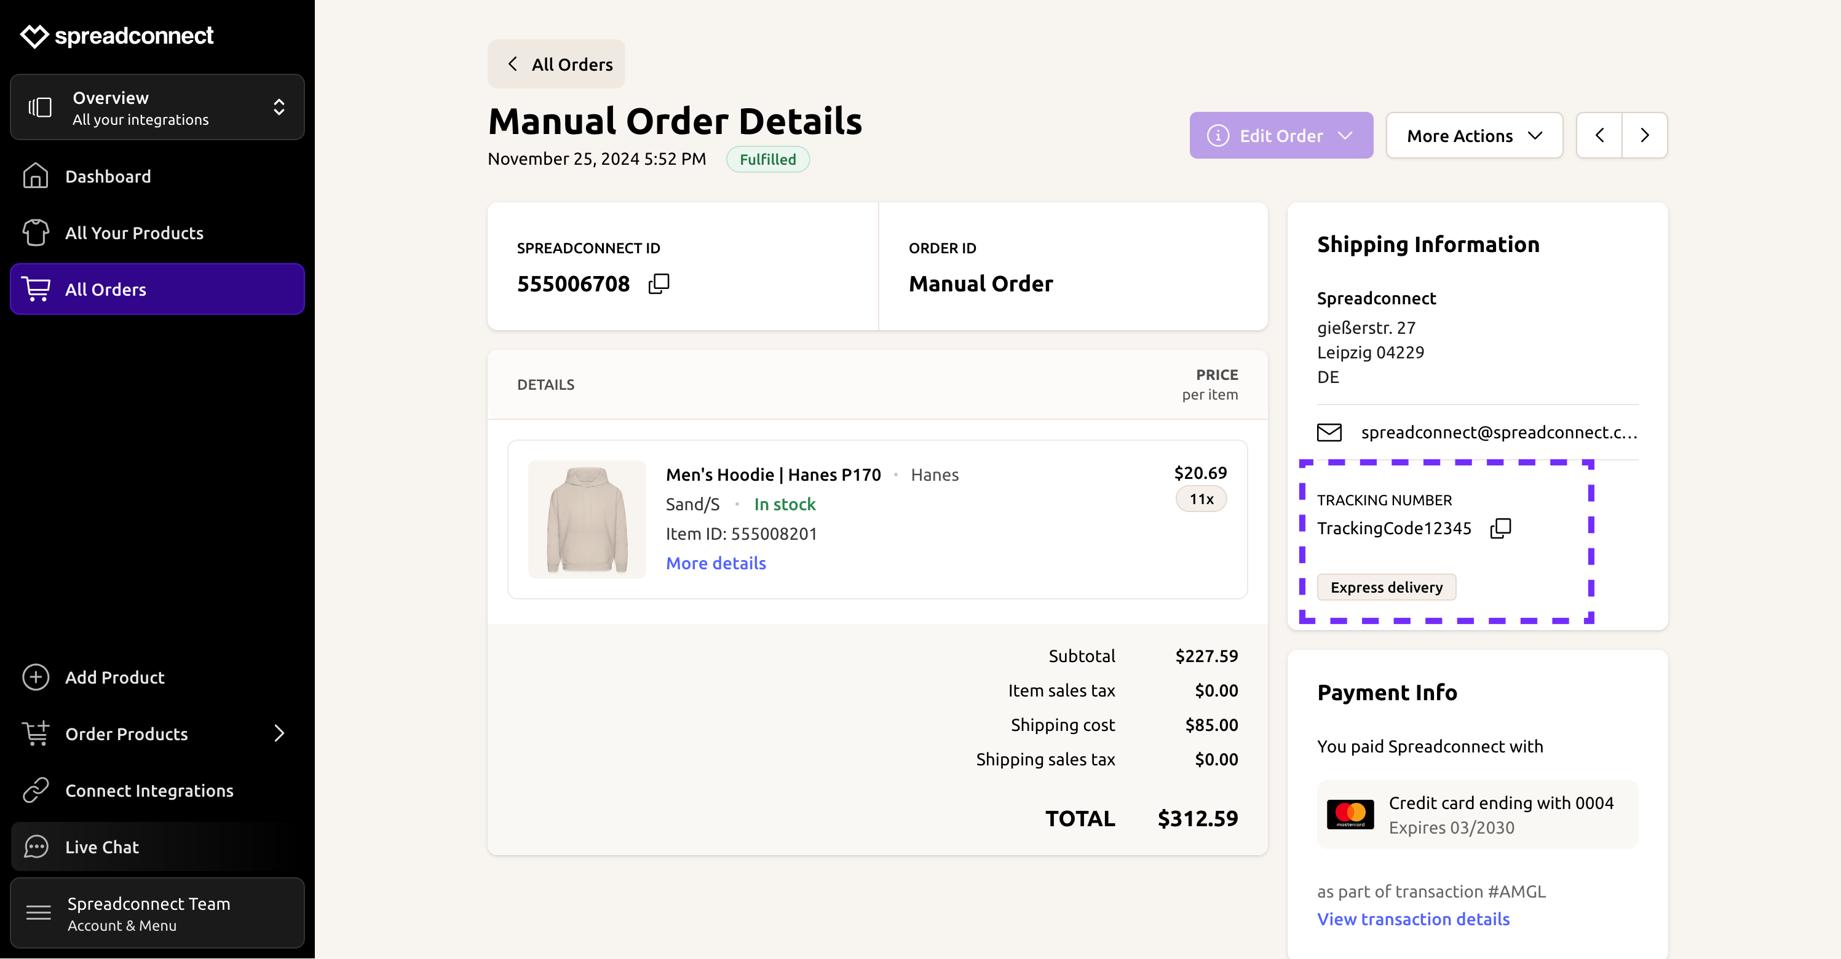1841x959 pixels.
Task: Click the TOTAL amount $312.59
Action: (x=1198, y=818)
